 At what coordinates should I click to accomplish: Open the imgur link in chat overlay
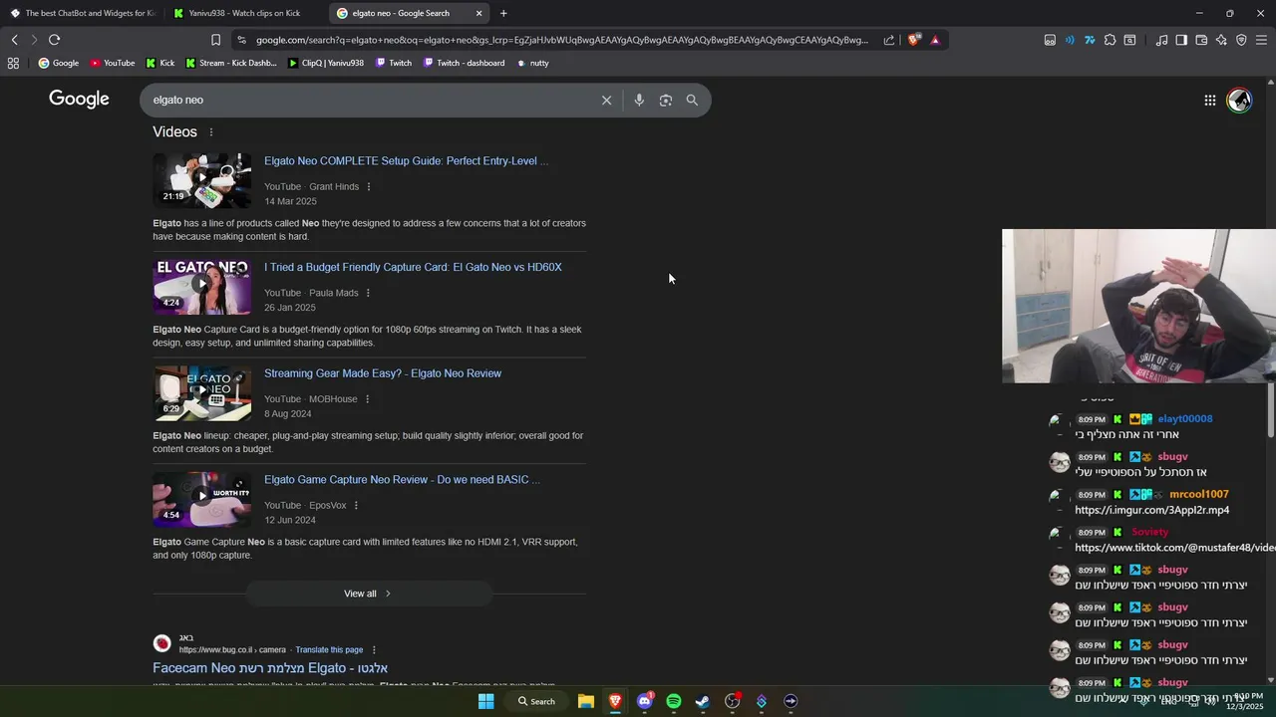point(1151,511)
